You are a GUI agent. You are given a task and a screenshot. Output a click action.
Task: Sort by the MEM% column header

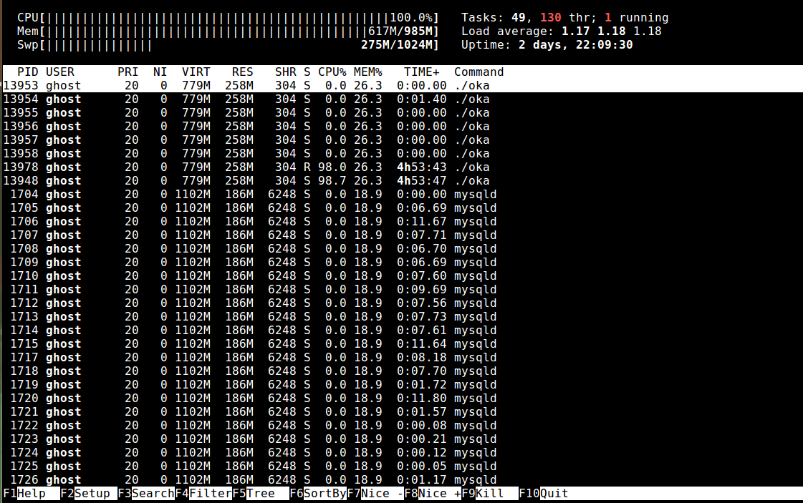click(367, 72)
